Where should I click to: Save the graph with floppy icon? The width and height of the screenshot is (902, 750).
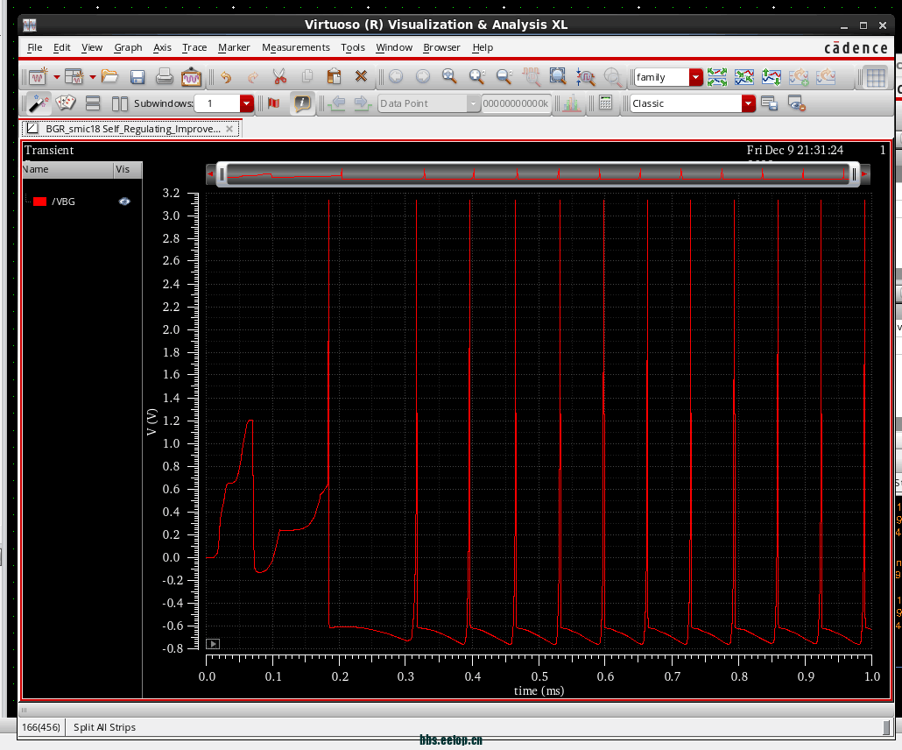coord(137,77)
